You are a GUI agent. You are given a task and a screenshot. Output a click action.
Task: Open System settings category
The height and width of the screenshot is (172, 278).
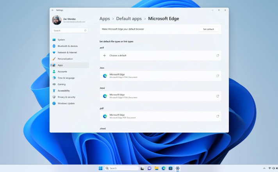click(x=70, y=40)
